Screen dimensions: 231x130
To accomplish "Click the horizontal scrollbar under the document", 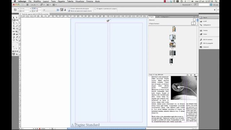I will 106,129.
